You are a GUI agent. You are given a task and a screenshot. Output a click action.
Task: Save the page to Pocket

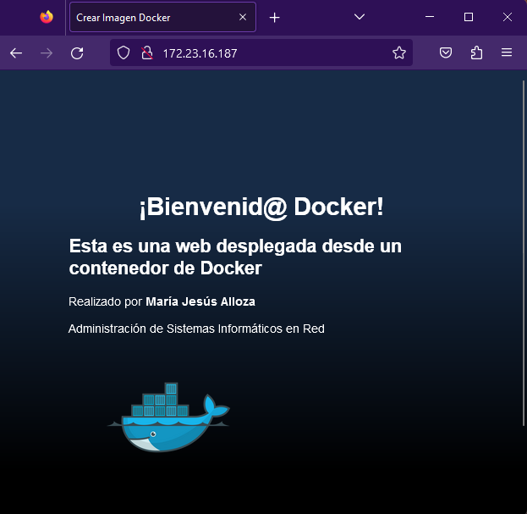446,53
